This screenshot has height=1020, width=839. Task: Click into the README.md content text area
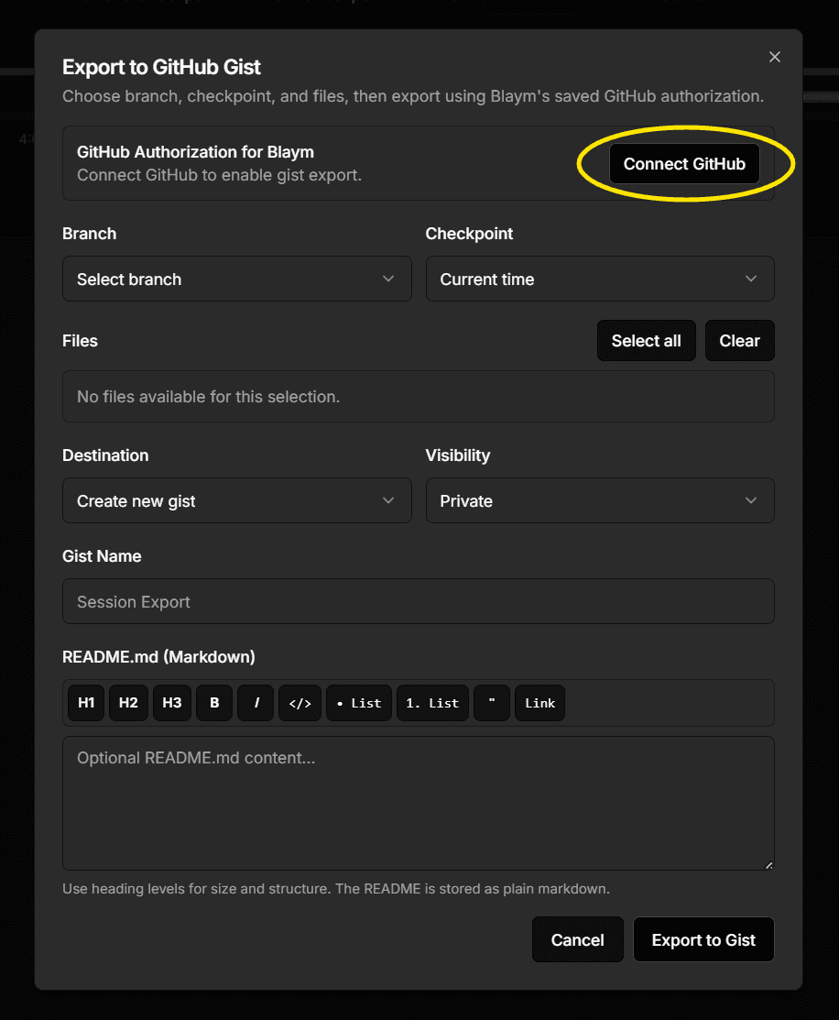click(418, 802)
